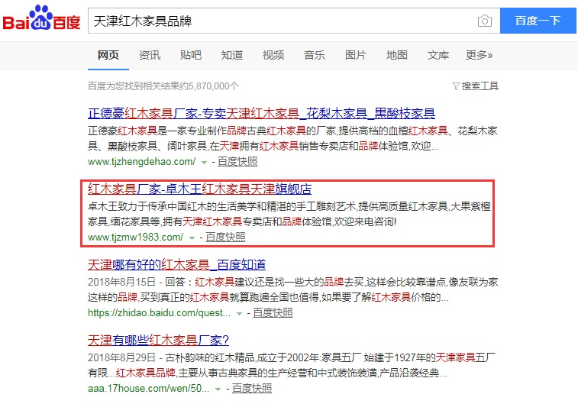Click the Baidu logo
Viewport: 578px width, 404px height.
41,18
